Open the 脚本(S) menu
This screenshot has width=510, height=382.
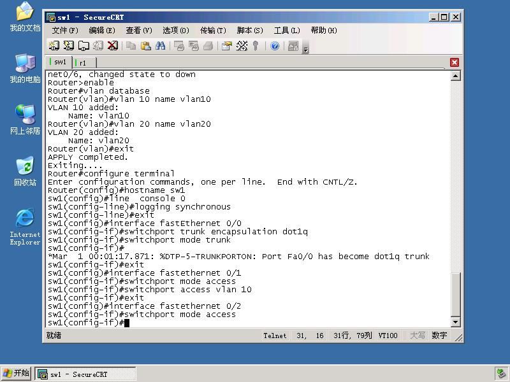[x=250, y=31]
